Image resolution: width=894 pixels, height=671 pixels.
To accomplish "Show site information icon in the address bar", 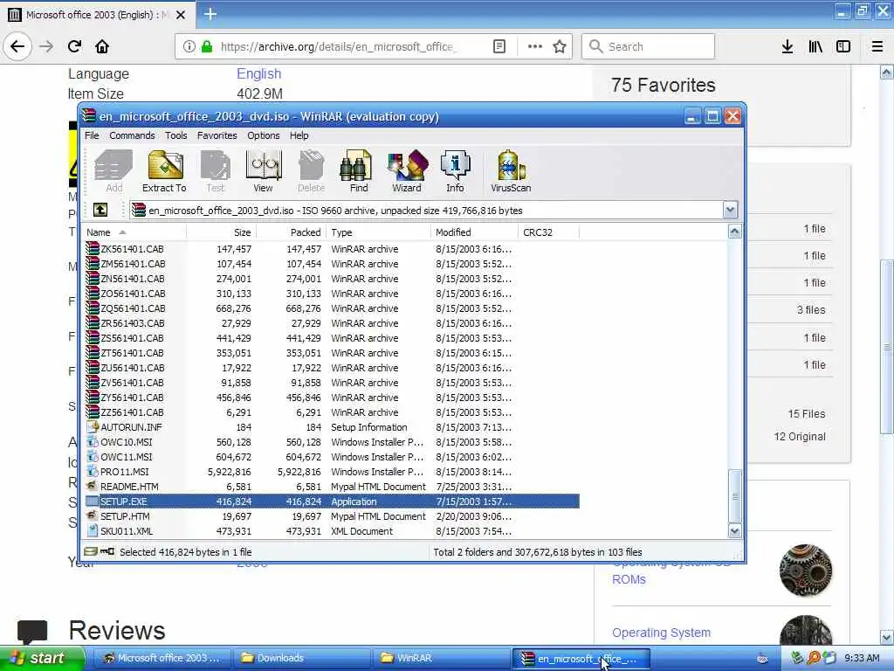I will [x=189, y=46].
